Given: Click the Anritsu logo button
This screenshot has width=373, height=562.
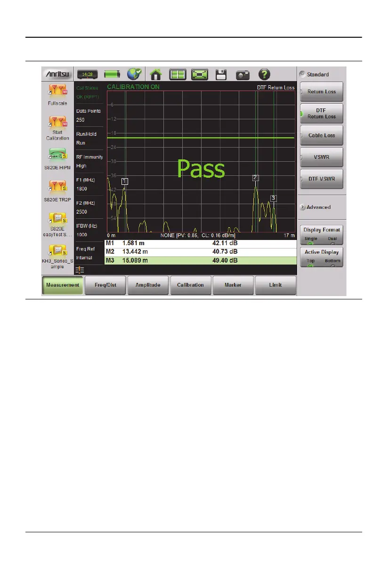Looking at the screenshot, I should 57,74.
